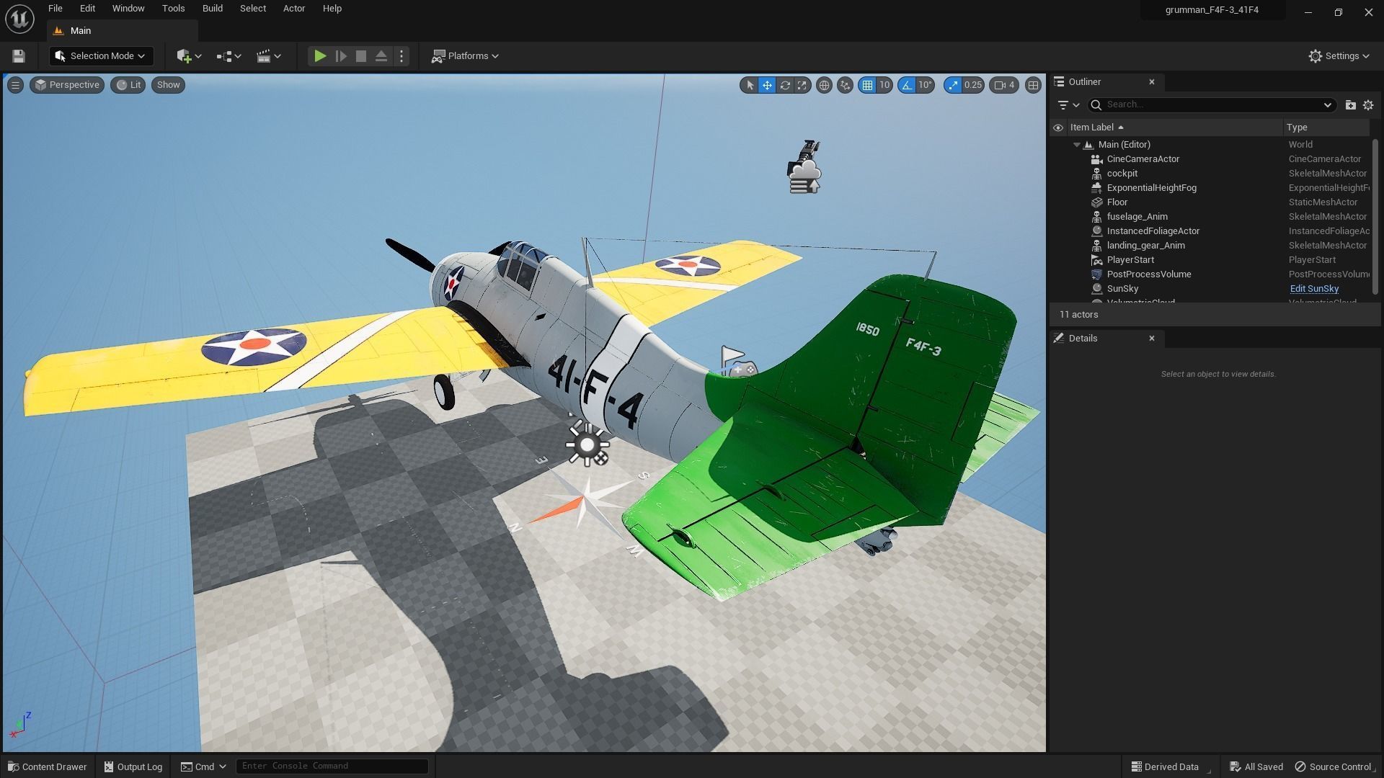Activate the translate move tool

coord(767,85)
